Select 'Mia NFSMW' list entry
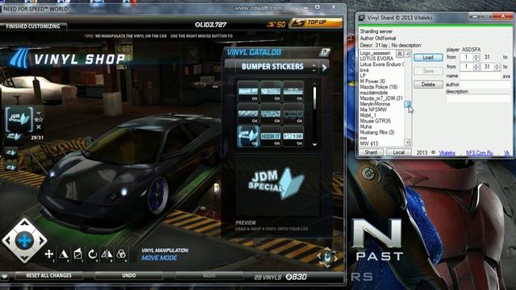The image size is (516, 290). click(x=373, y=110)
